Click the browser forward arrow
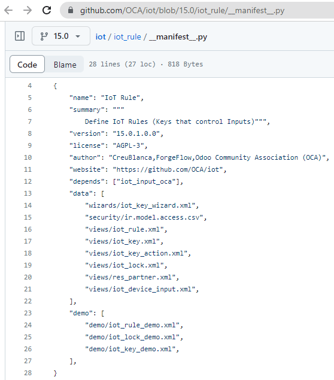This screenshot has height=380, width=334. (28, 10)
